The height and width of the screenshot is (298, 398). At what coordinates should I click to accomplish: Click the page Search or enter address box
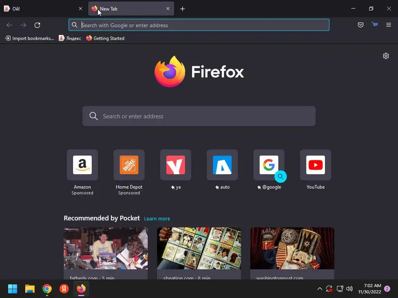(199, 116)
